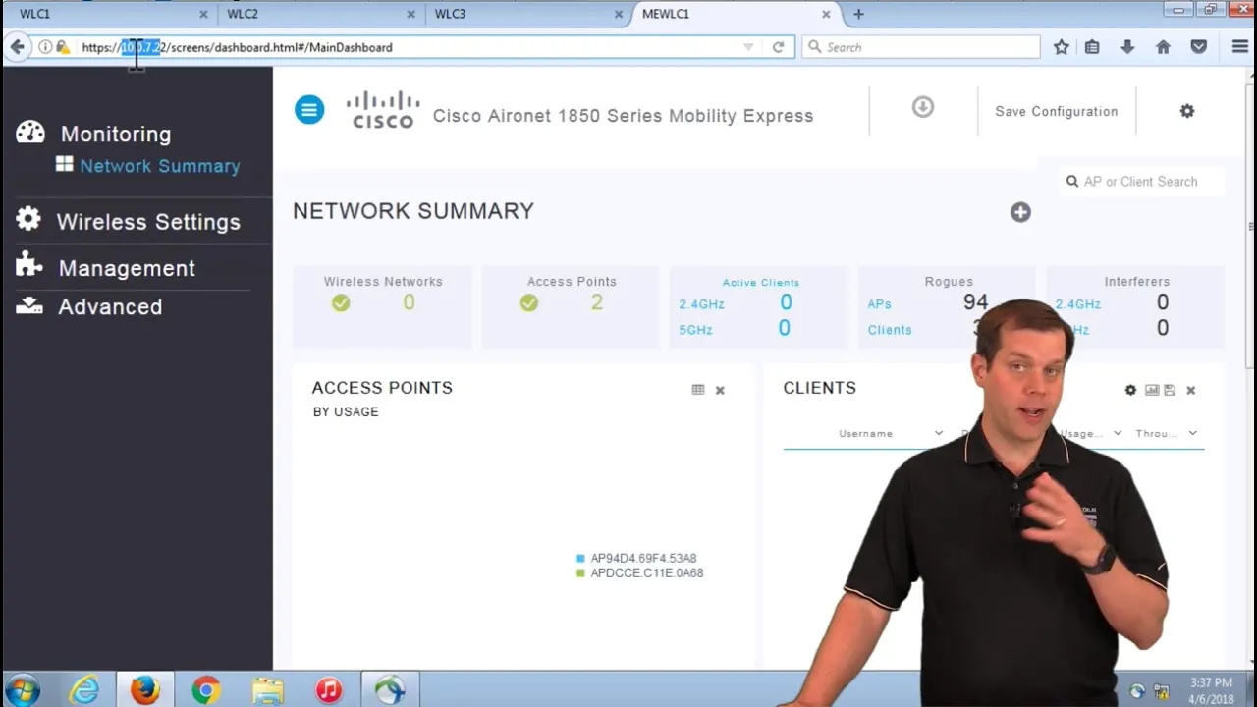The image size is (1257, 707).
Task: Open the Firefox hamburger menu
Action: [1239, 47]
